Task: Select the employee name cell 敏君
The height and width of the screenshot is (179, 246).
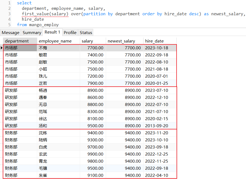Action: 58,55
